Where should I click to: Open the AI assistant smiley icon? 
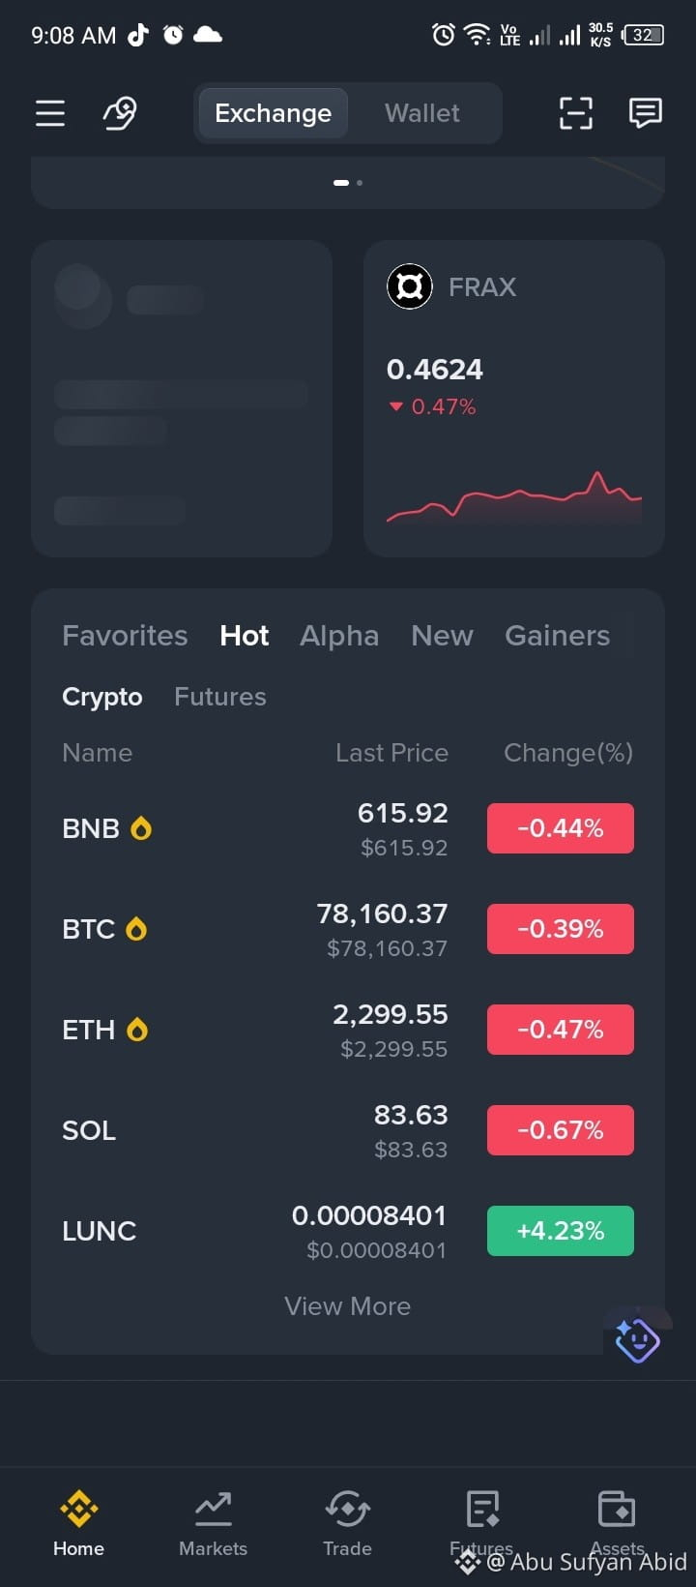tap(637, 1340)
